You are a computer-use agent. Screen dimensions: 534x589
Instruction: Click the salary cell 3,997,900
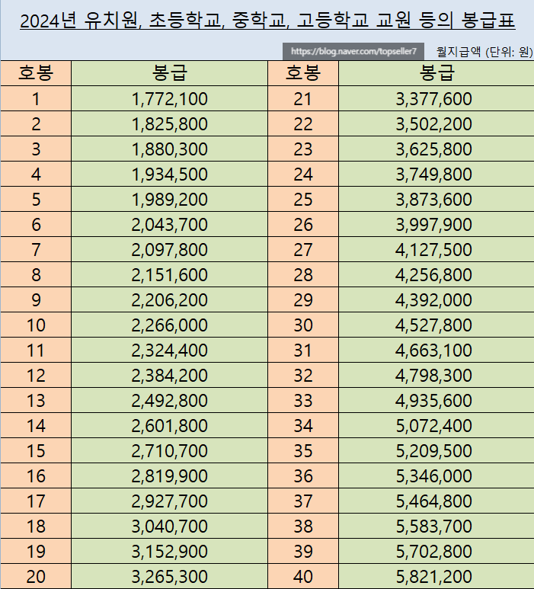point(436,225)
